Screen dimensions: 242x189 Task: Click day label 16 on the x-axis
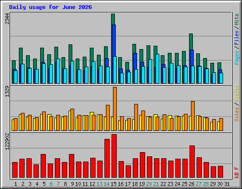point(121,184)
